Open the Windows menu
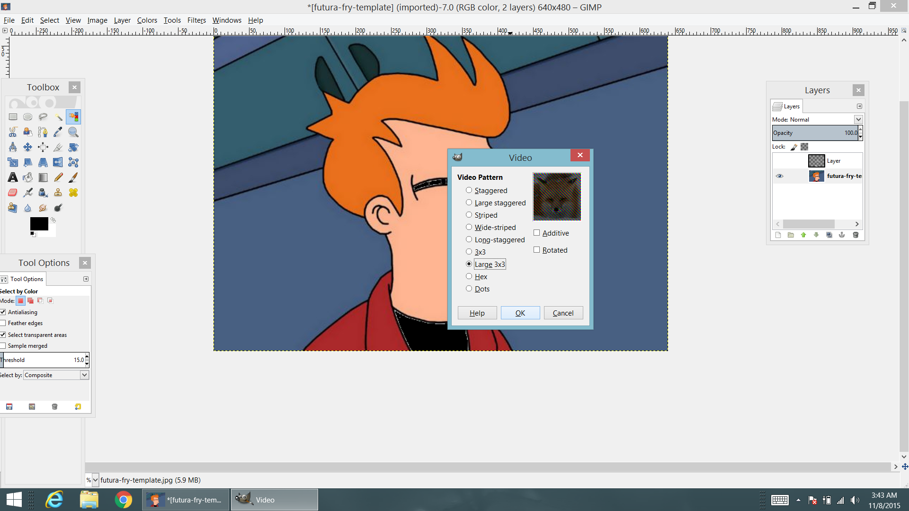Screen dimensions: 909x511 click(227, 20)
